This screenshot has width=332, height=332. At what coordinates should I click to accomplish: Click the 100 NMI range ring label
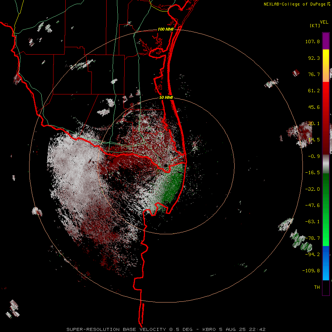tap(166, 29)
